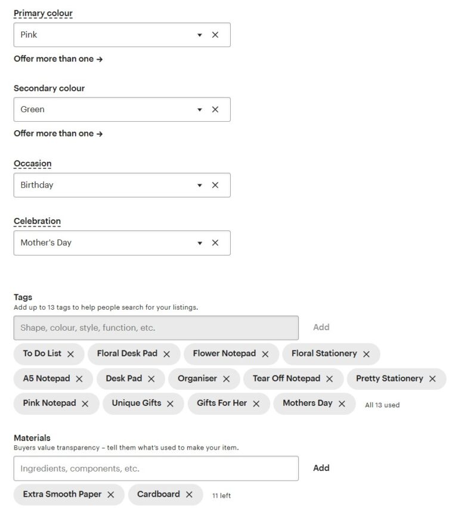The width and height of the screenshot is (458, 508).
Task: Click Offer more than one under Primary colour
Action: coord(58,59)
